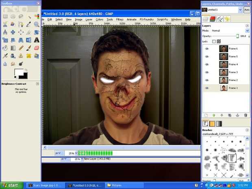
Task: Select the Ellipse Select tool
Action: click(13, 16)
